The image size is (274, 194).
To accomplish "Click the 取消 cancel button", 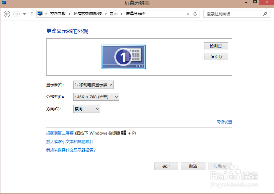I will click(193, 166).
